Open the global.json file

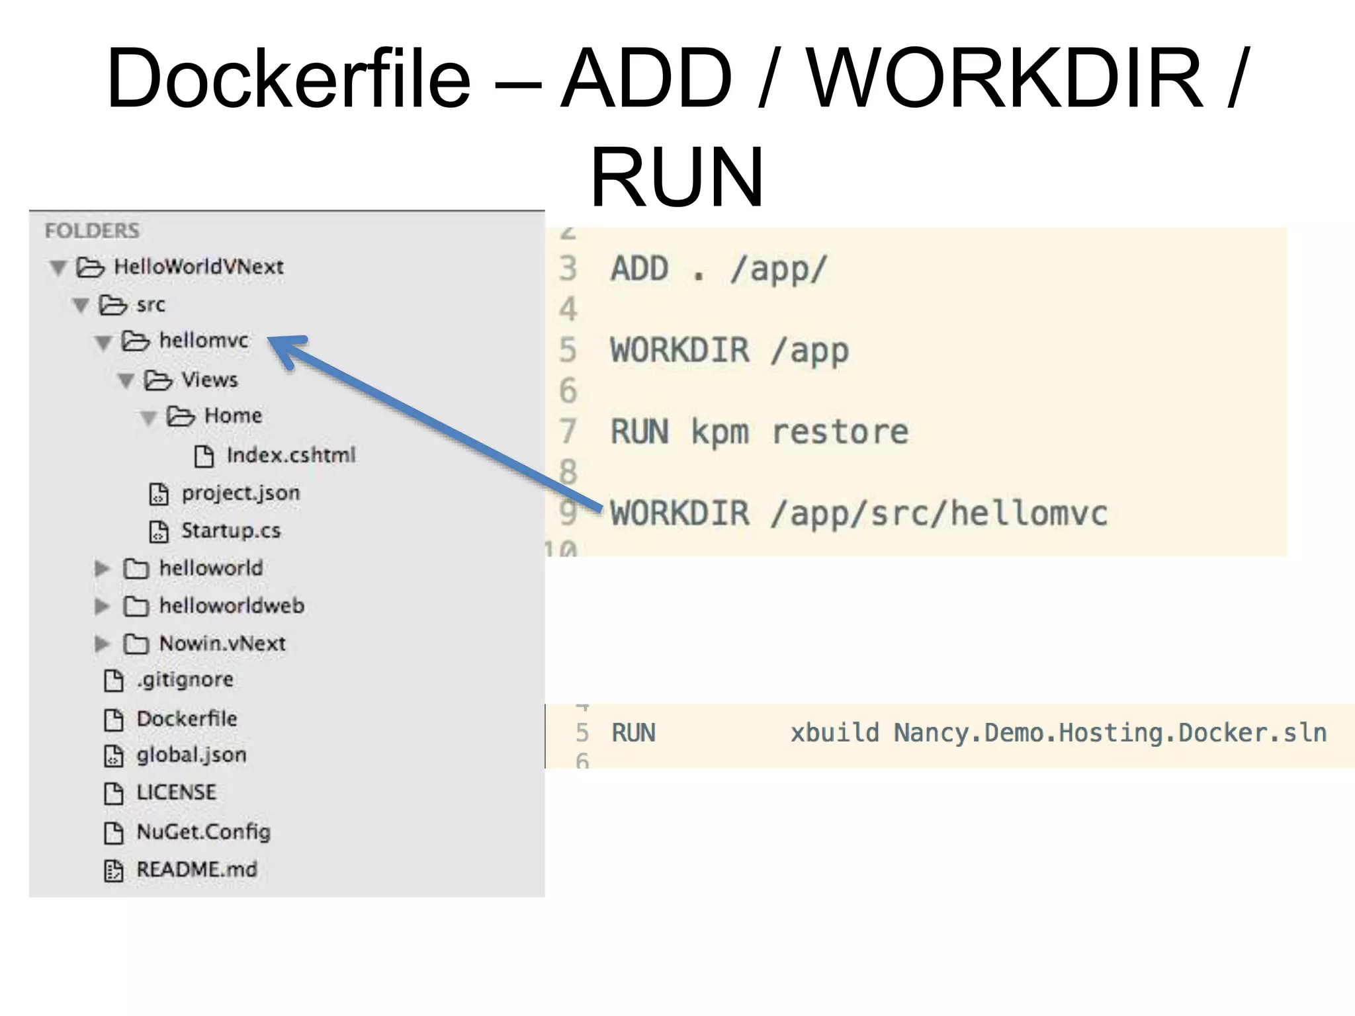pos(191,755)
